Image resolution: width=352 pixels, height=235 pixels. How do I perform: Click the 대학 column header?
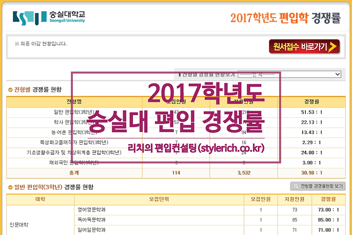click(40, 199)
